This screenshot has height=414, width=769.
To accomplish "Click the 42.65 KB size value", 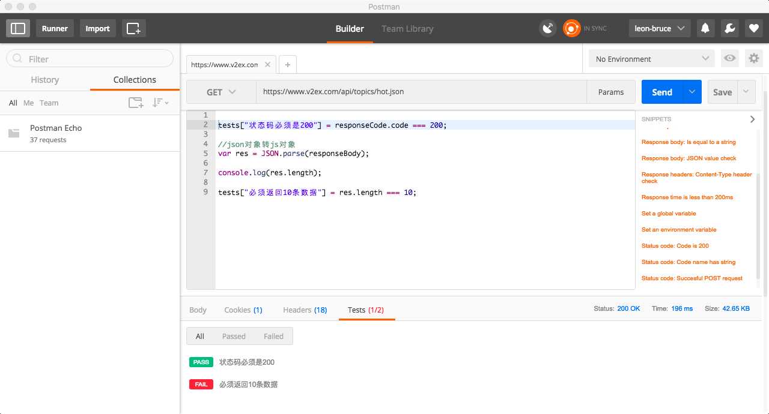I will point(736,308).
